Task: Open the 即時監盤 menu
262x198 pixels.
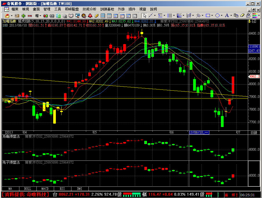Action: click(72, 9)
